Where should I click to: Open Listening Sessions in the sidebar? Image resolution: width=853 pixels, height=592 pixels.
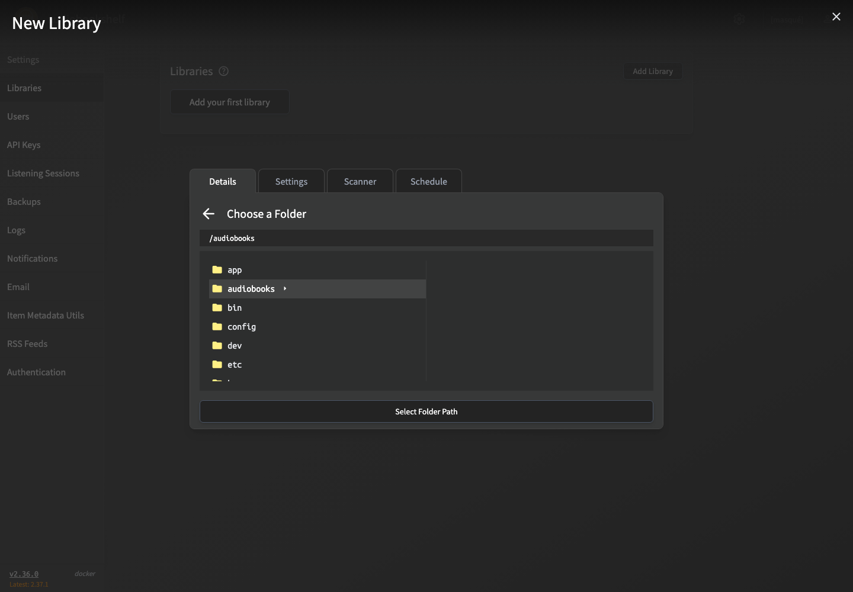coord(52,173)
